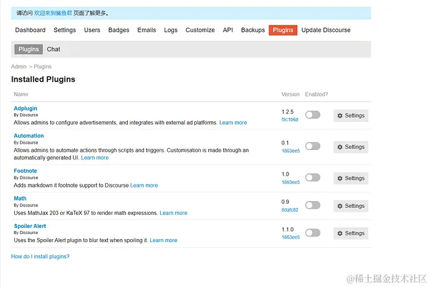The image size is (430, 287).
Task: Turn on the Math plugin toggle
Action: [x=313, y=205]
